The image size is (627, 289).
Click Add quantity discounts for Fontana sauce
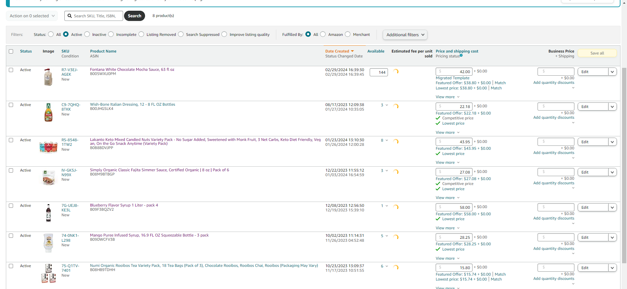point(554,83)
